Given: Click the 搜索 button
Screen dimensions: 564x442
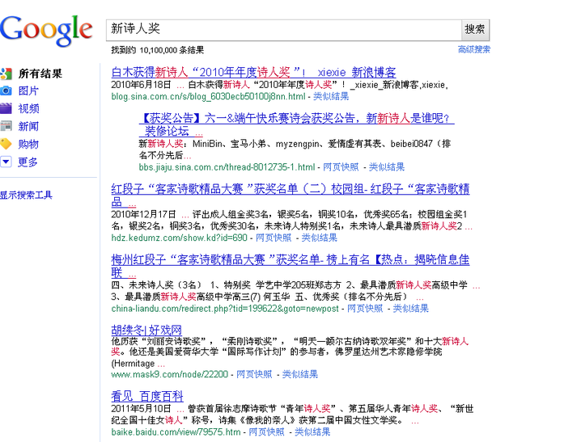Looking at the screenshot, I should [x=475, y=29].
